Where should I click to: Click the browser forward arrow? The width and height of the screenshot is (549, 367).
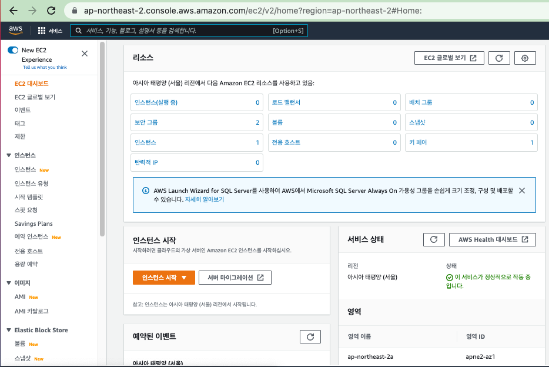pos(32,11)
